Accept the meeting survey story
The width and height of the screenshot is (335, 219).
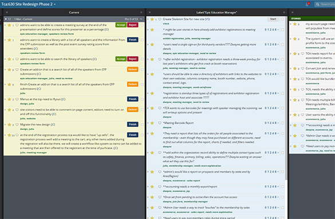coord(121,25)
